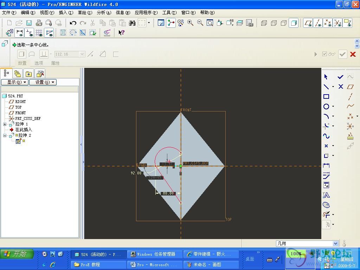Select the sketcher Dimension tool

[326, 165]
